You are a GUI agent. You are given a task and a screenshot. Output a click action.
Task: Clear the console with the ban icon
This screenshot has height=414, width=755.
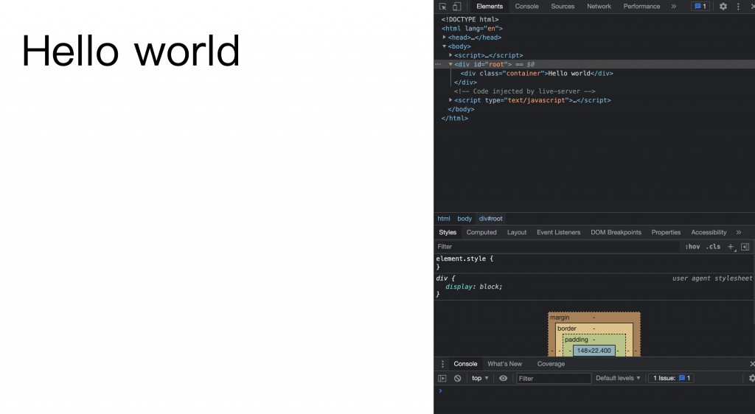click(457, 379)
